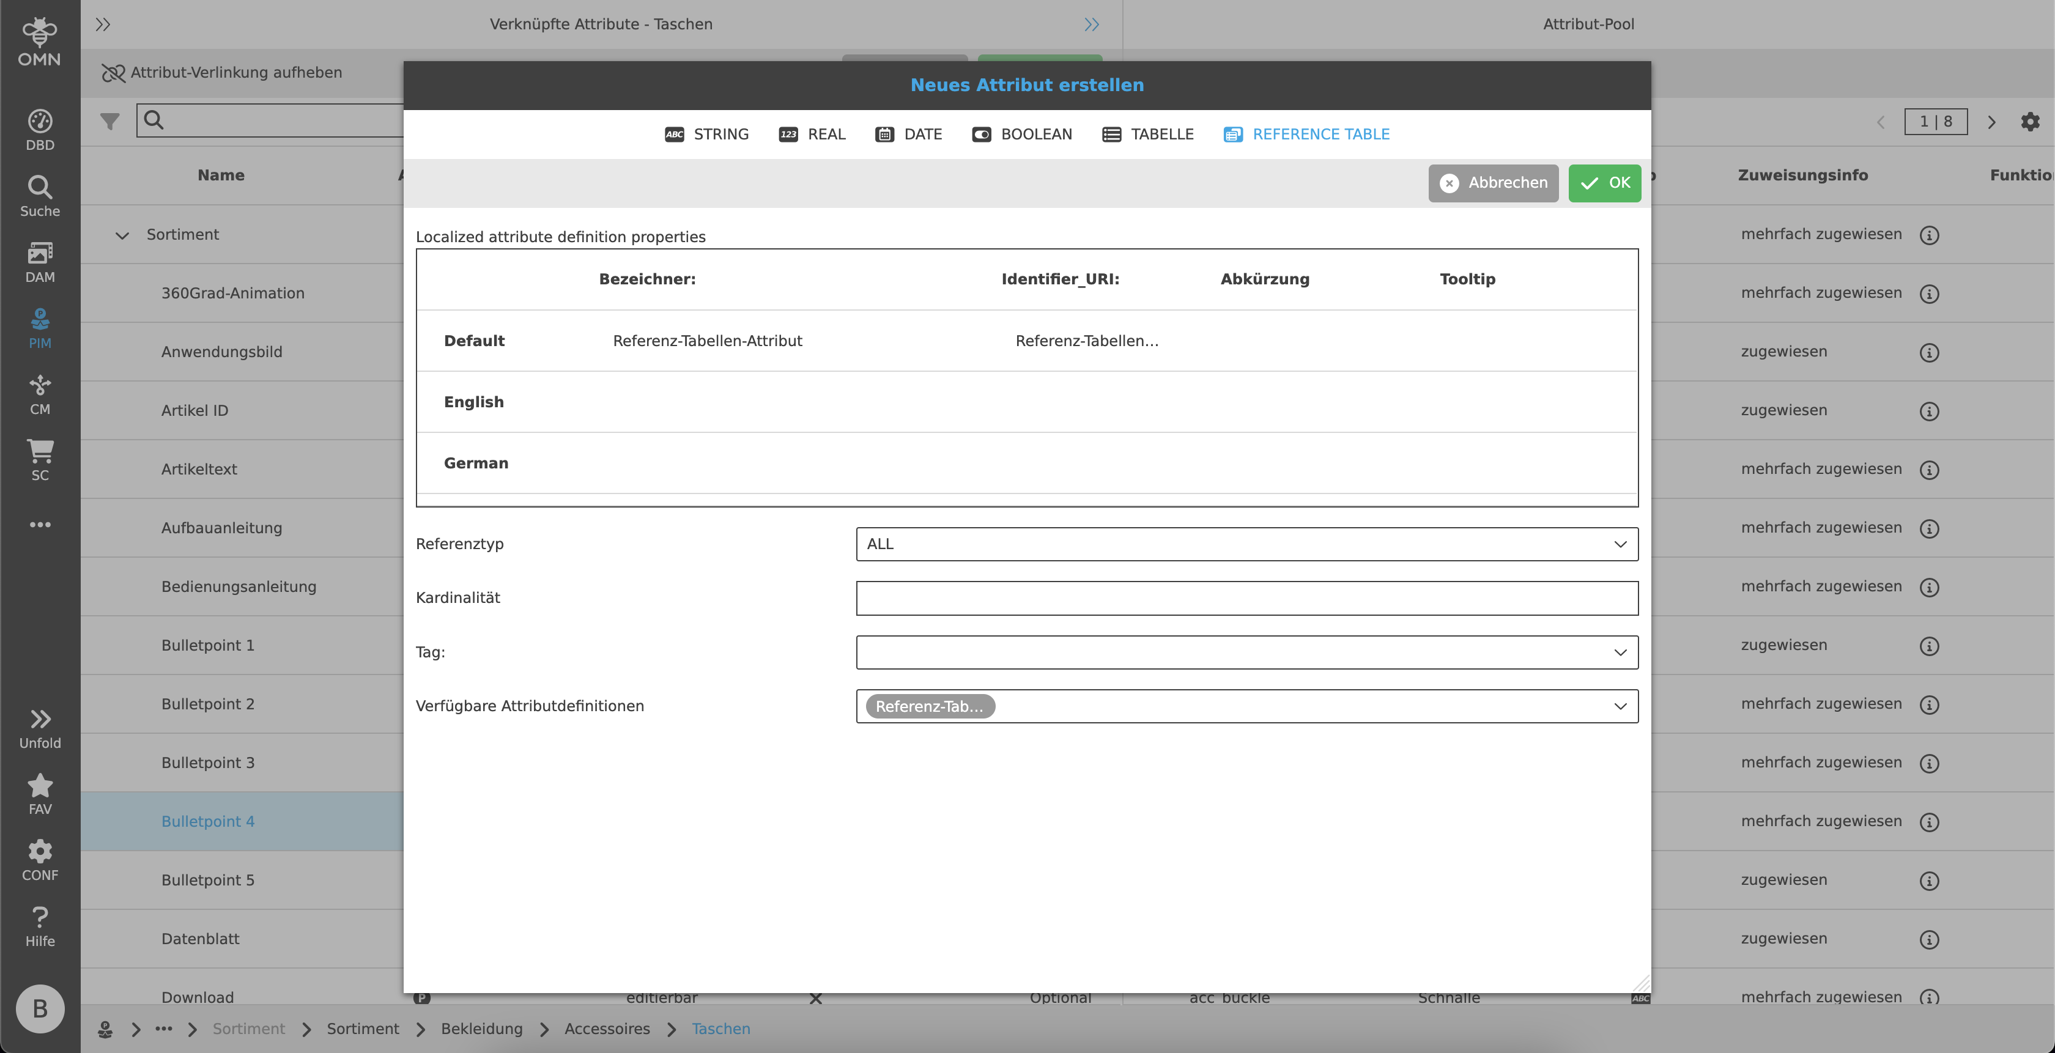This screenshot has width=2055, height=1053.
Task: Collapse the Sortiment tree node
Action: point(122,235)
